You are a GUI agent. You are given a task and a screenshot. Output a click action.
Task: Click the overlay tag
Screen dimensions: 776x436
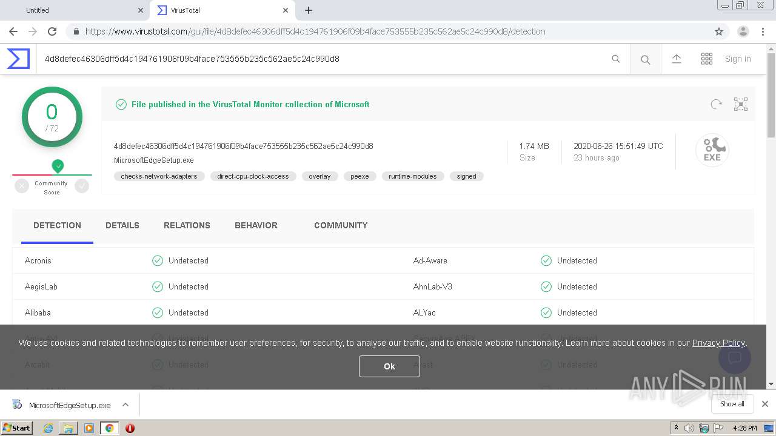coord(319,176)
